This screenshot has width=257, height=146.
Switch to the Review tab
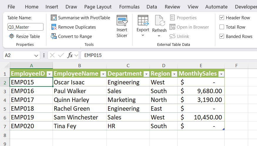pyautogui.click(x=172, y=7)
